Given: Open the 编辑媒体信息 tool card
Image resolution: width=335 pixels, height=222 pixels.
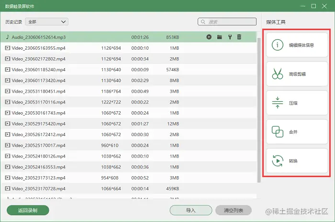Looking at the screenshot, I should tap(297, 45).
